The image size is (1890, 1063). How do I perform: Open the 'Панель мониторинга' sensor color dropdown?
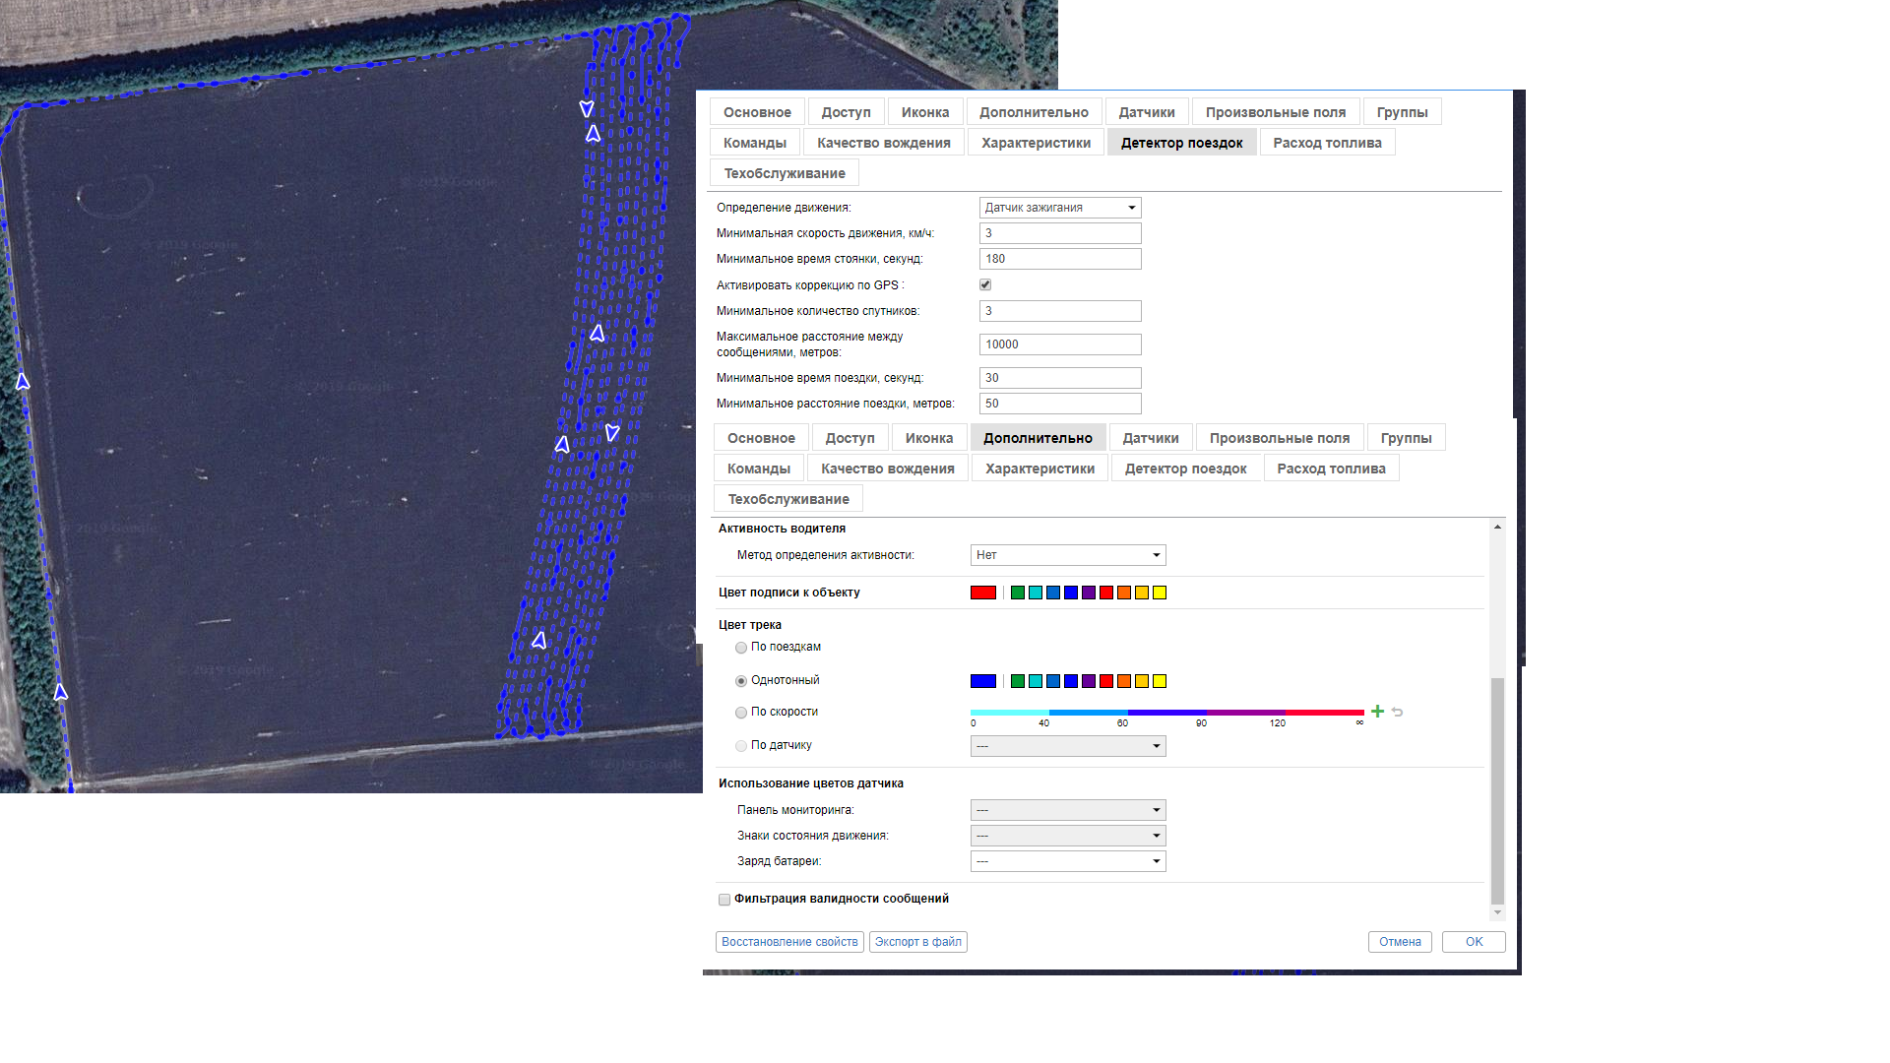pos(1068,810)
